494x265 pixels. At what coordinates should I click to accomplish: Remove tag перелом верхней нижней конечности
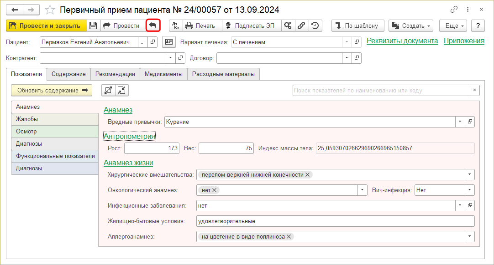[x=307, y=175]
